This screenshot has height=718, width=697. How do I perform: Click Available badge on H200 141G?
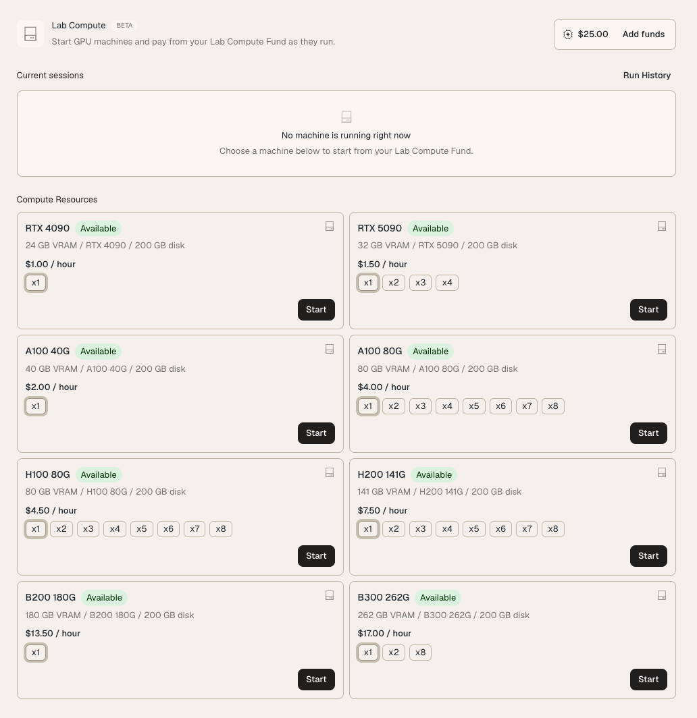coord(434,475)
